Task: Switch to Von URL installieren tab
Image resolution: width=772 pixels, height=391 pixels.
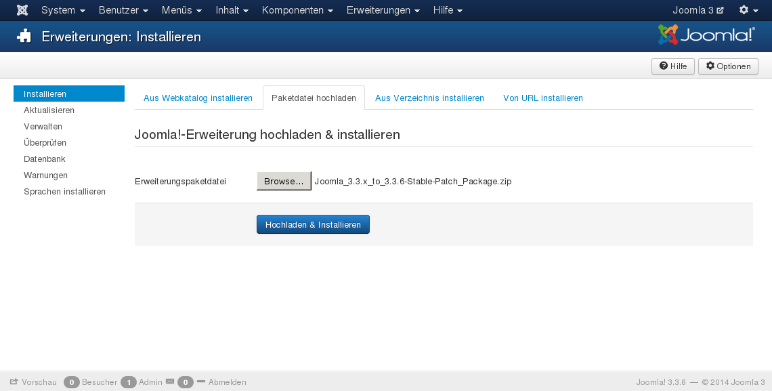Action: pyautogui.click(x=542, y=98)
